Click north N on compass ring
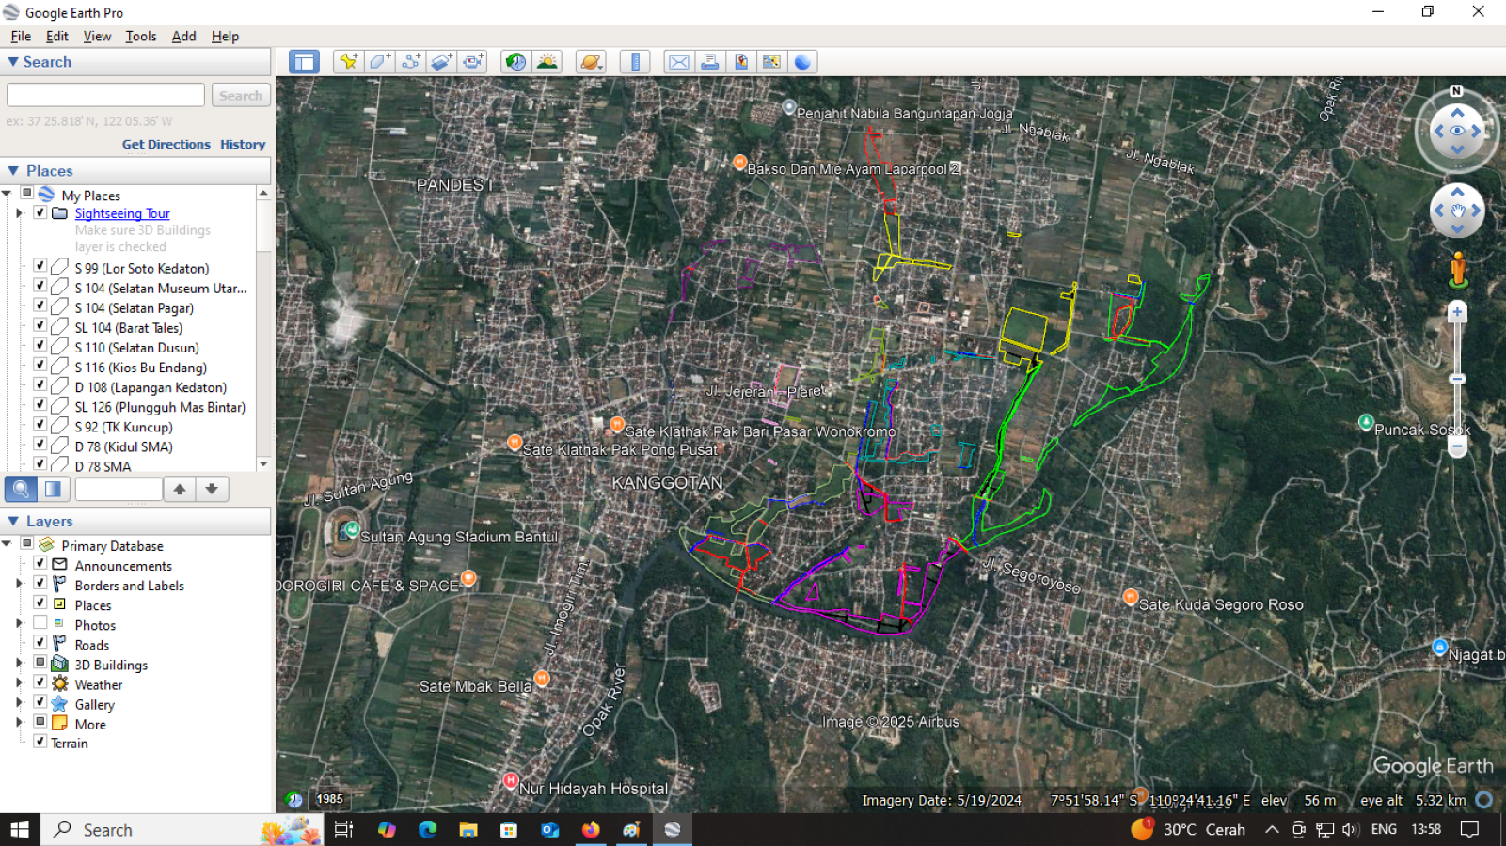 [1456, 91]
